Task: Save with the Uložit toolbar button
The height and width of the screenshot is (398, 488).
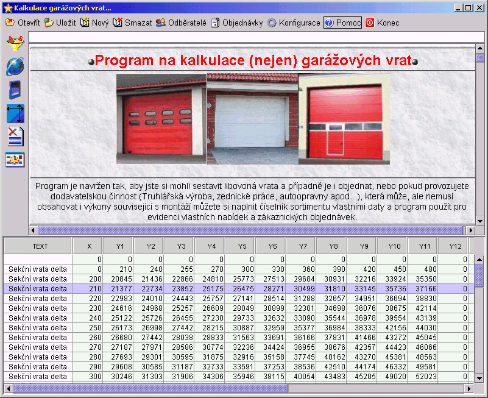Action: click(x=60, y=23)
